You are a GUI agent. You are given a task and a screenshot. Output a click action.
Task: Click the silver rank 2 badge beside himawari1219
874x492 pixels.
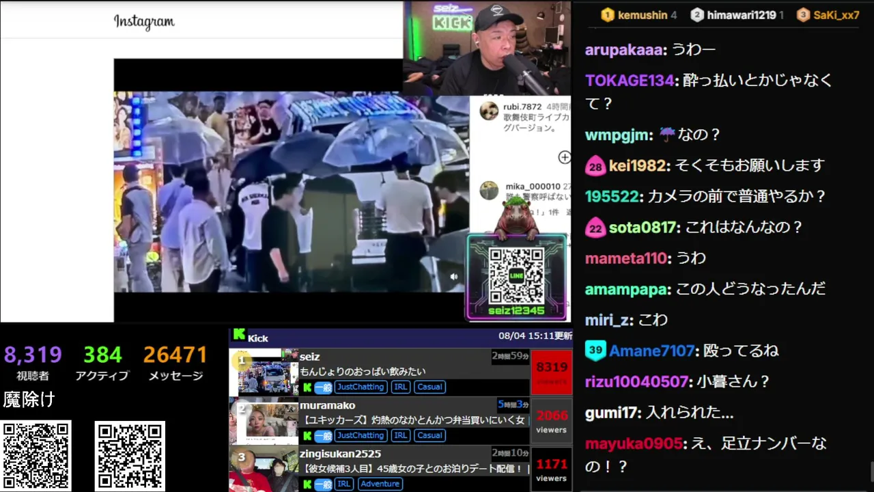pos(697,15)
